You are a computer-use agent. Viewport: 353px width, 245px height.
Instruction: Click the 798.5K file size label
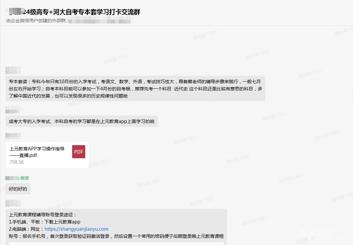click(17, 162)
